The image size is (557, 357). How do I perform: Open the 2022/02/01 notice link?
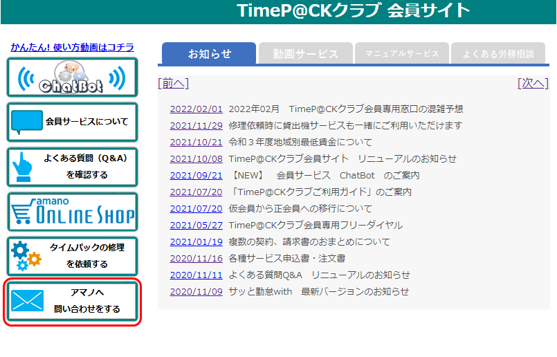point(196,109)
